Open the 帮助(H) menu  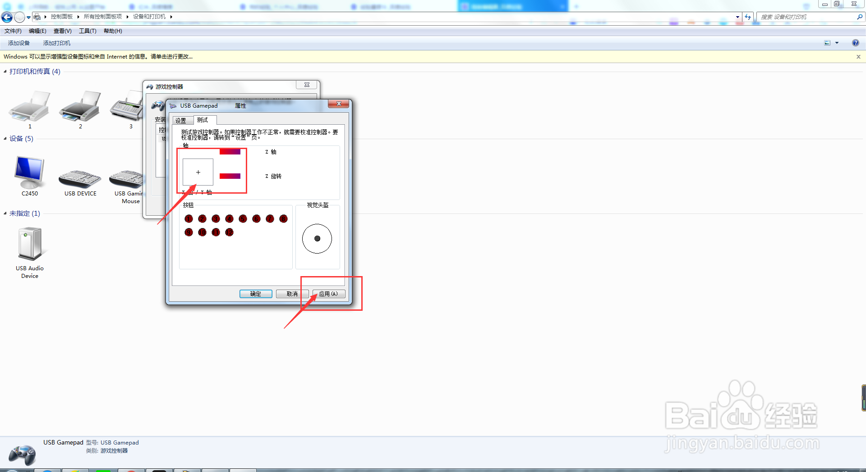113,31
